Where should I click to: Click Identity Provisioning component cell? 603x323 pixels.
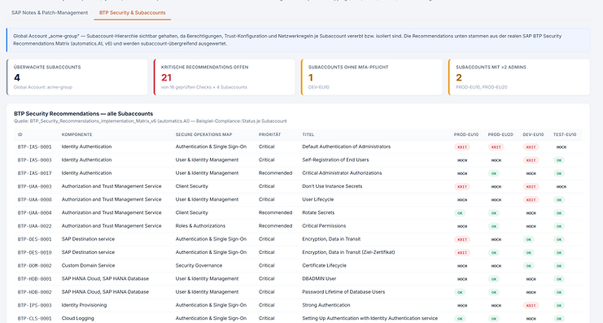(84, 305)
